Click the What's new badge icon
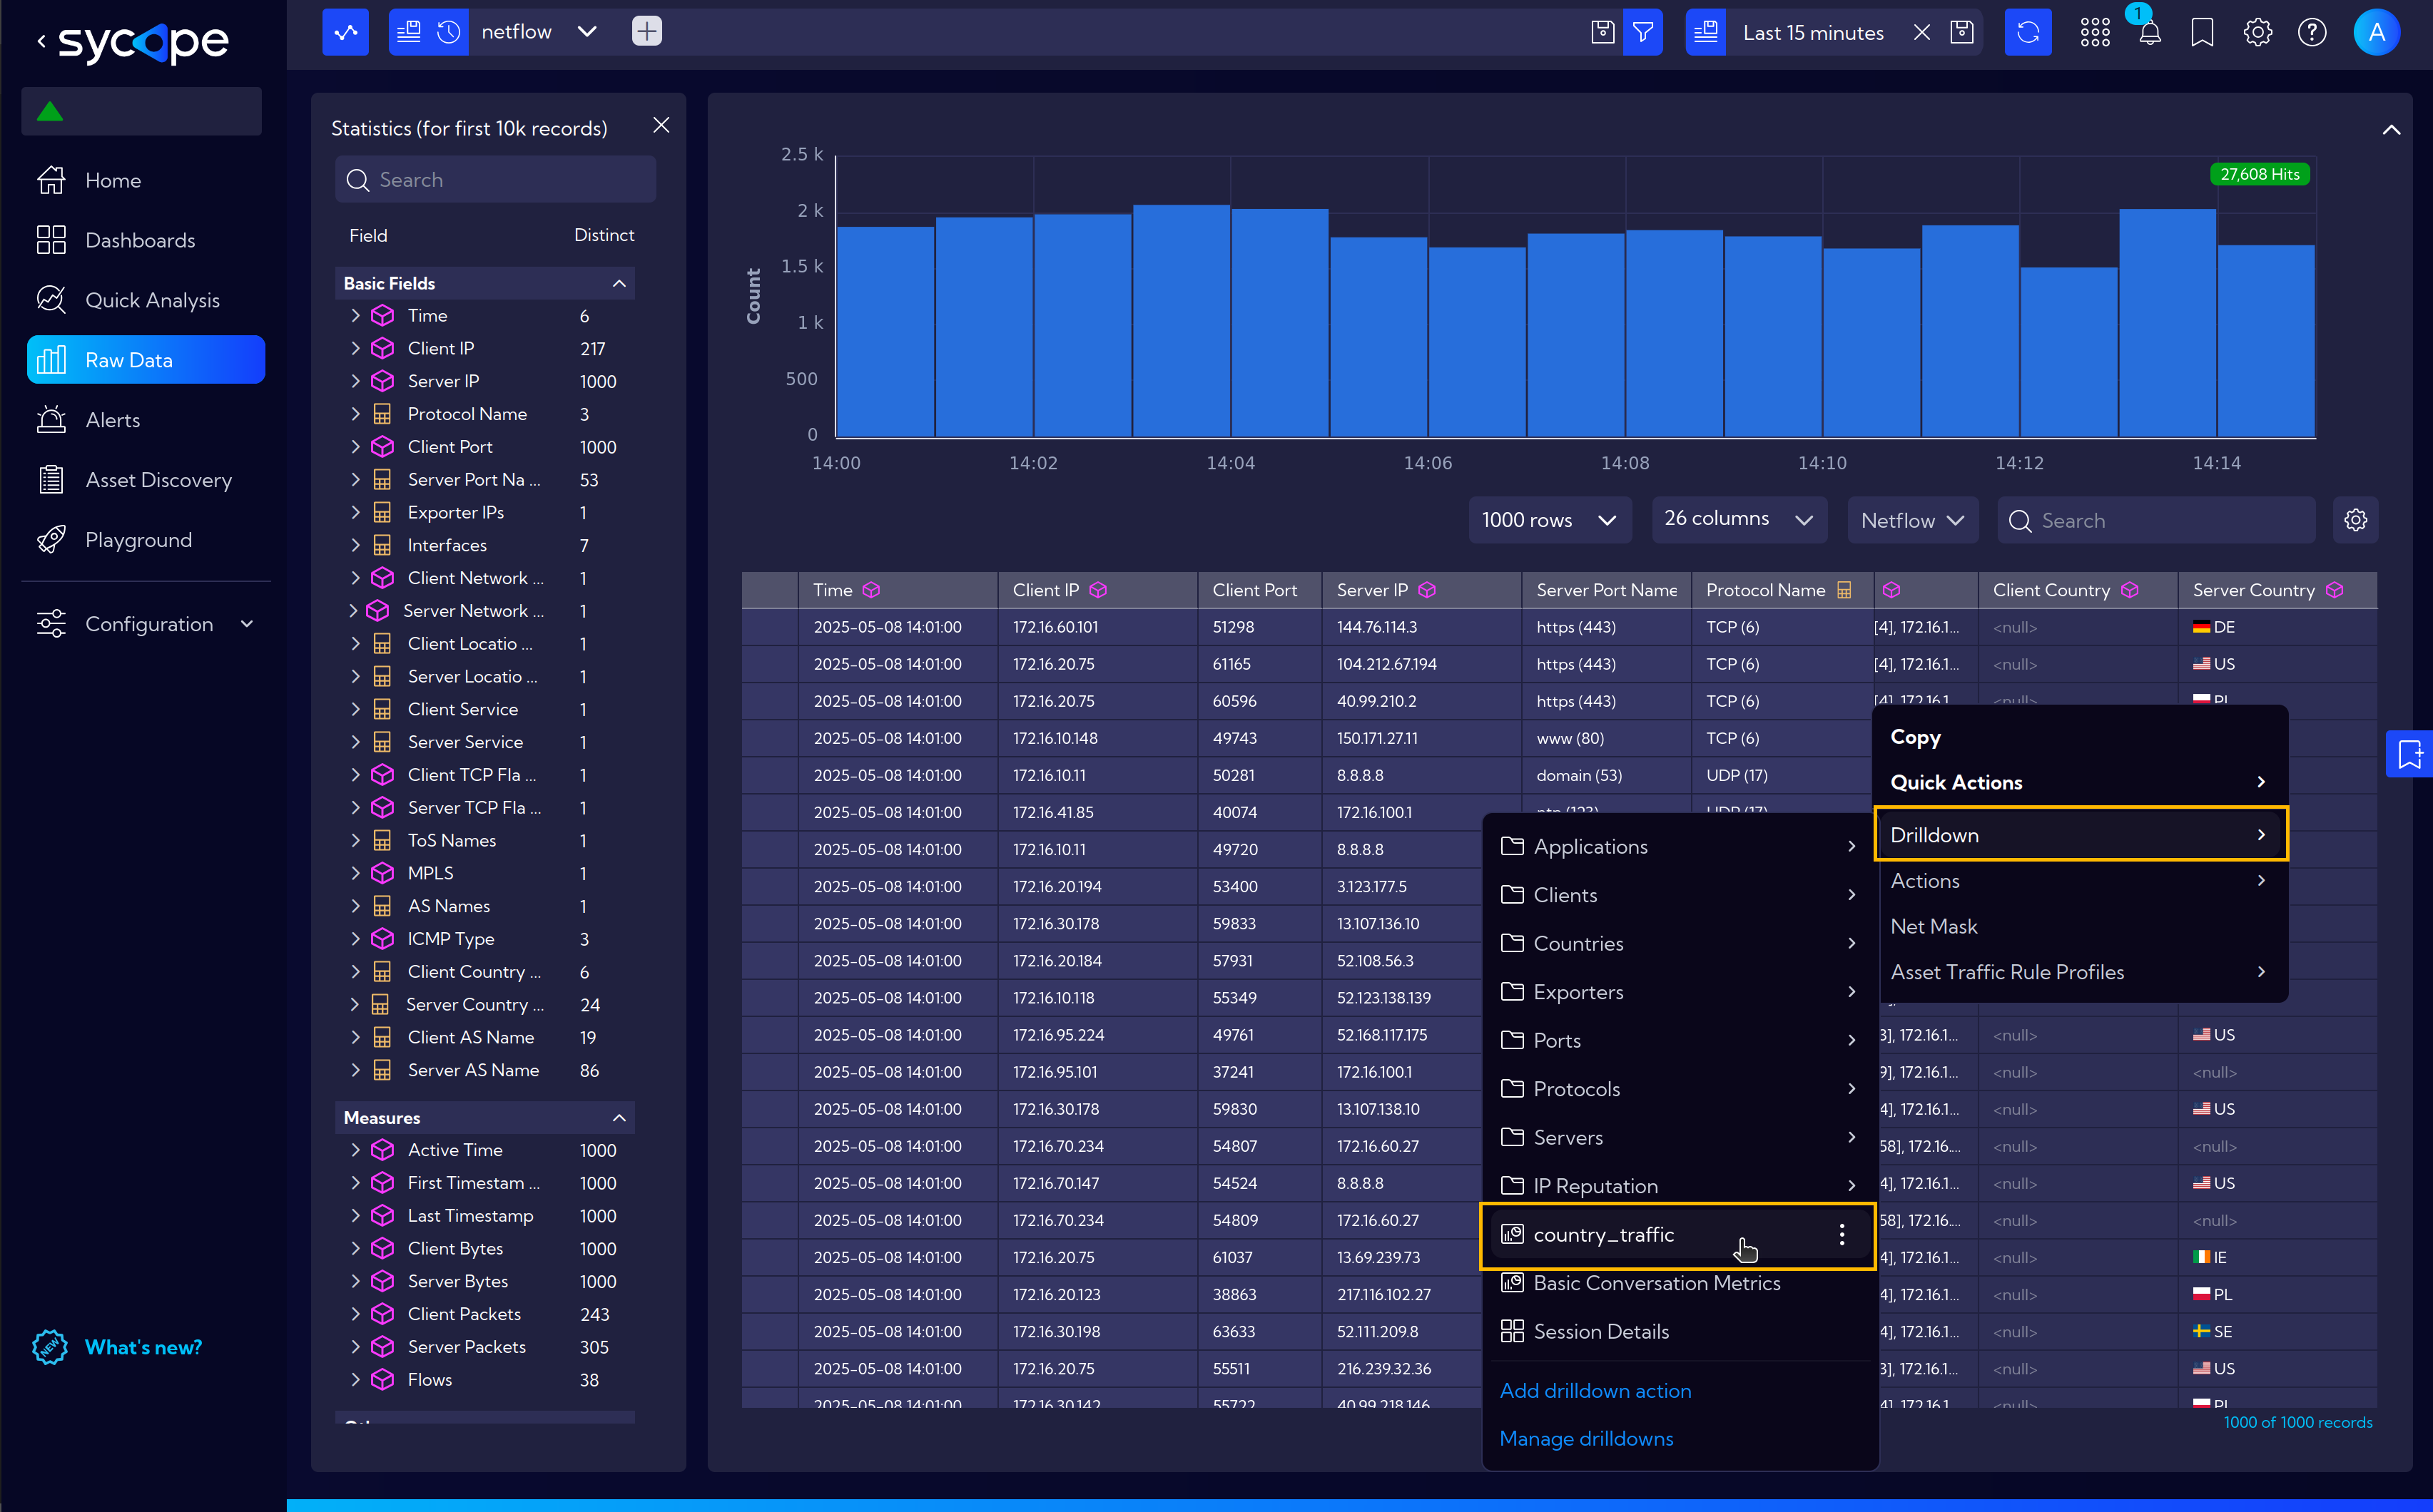This screenshot has width=2433, height=1512. click(x=50, y=1347)
